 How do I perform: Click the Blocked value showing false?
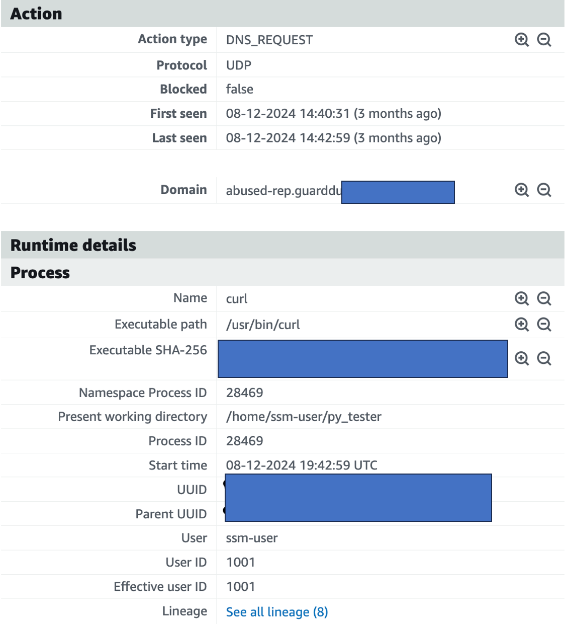(239, 89)
